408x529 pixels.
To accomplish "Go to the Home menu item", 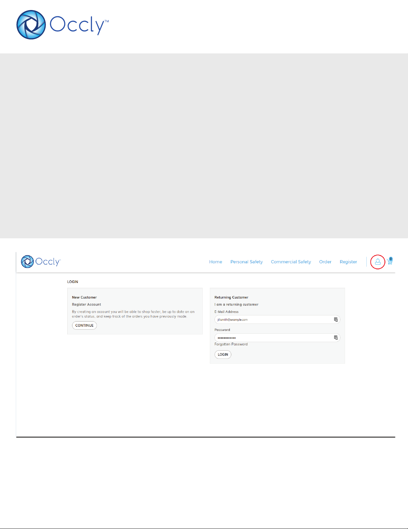I will click(x=215, y=262).
